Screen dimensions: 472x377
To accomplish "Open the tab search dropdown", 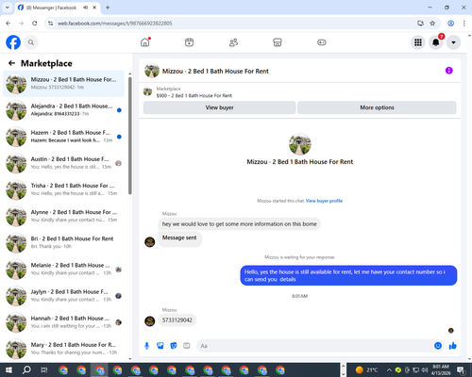I will pyautogui.click(x=8, y=8).
